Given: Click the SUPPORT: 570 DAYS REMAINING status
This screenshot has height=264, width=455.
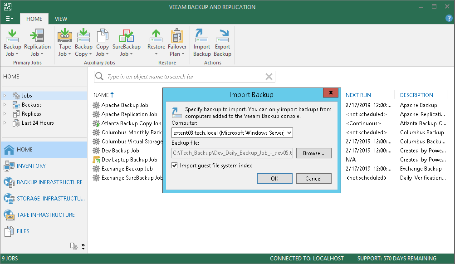Looking at the screenshot, I should (396, 259).
